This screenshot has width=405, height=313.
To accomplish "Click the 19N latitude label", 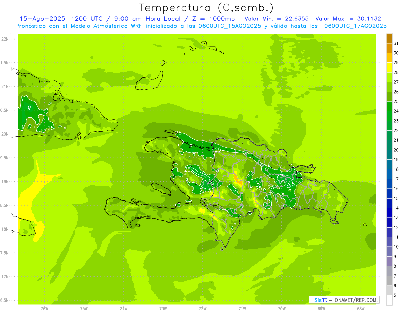I will (x=5, y=182).
